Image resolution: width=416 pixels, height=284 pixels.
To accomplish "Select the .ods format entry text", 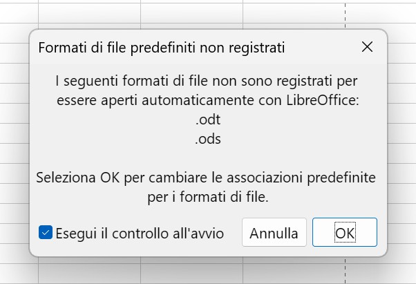I will point(208,139).
